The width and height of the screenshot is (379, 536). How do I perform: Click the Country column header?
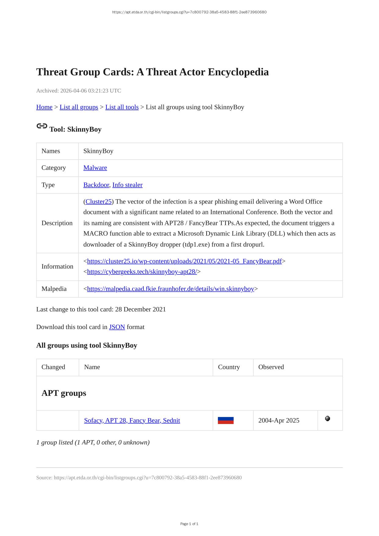(x=229, y=367)
